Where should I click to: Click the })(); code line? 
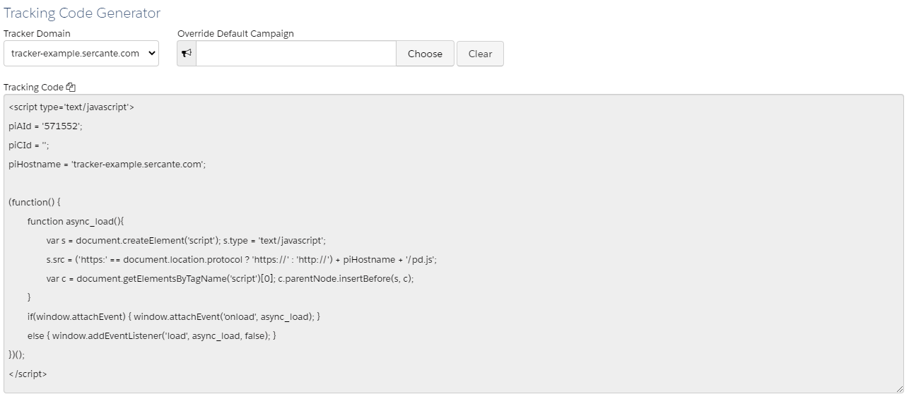pos(16,355)
